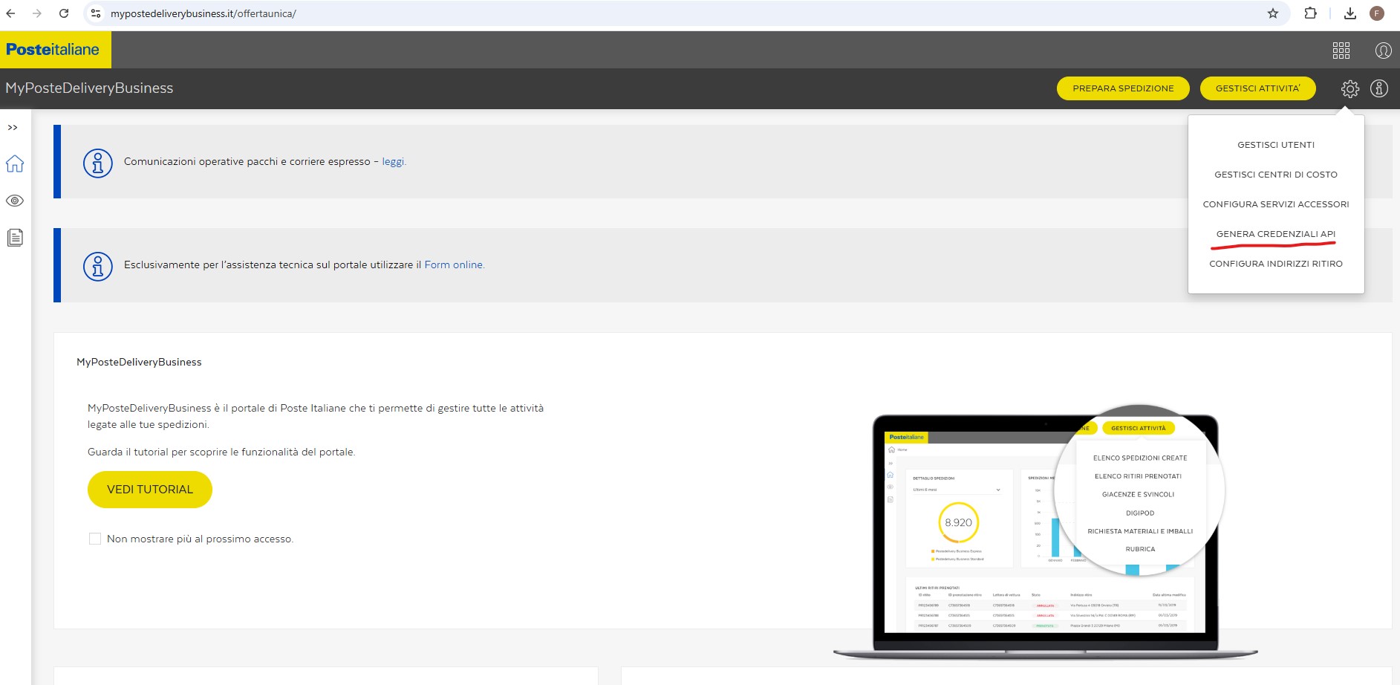Open the eye tracking icon in sidebar

point(15,201)
